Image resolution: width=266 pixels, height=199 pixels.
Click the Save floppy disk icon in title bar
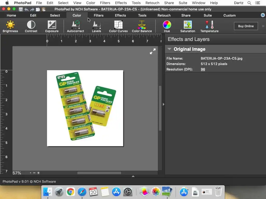(21, 9)
